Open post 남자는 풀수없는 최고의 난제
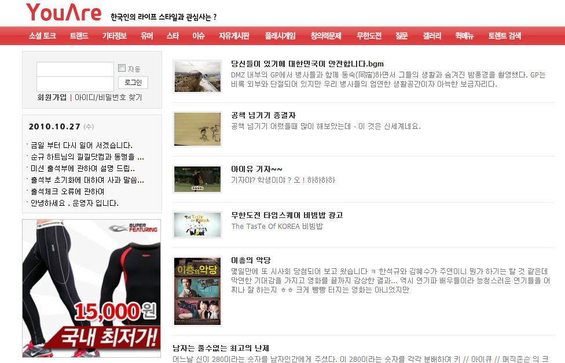 [221, 348]
